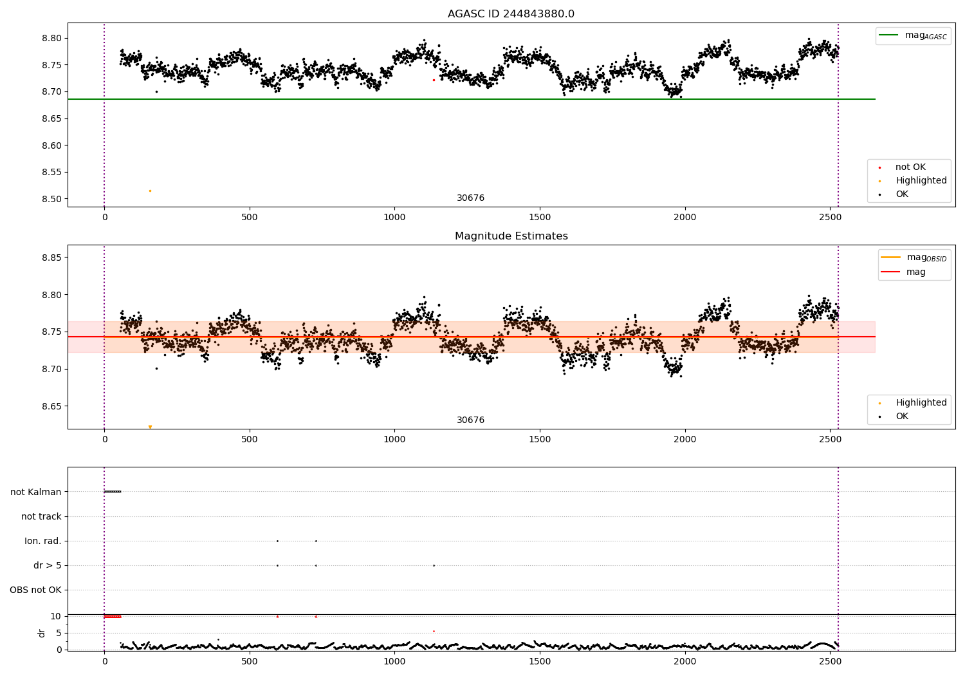The height and width of the screenshot is (676, 965).
Task: Click the orange highlighted point in top plot
Action: click(x=150, y=191)
